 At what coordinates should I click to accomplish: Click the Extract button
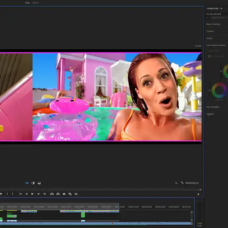pyautogui.click(x=58, y=194)
